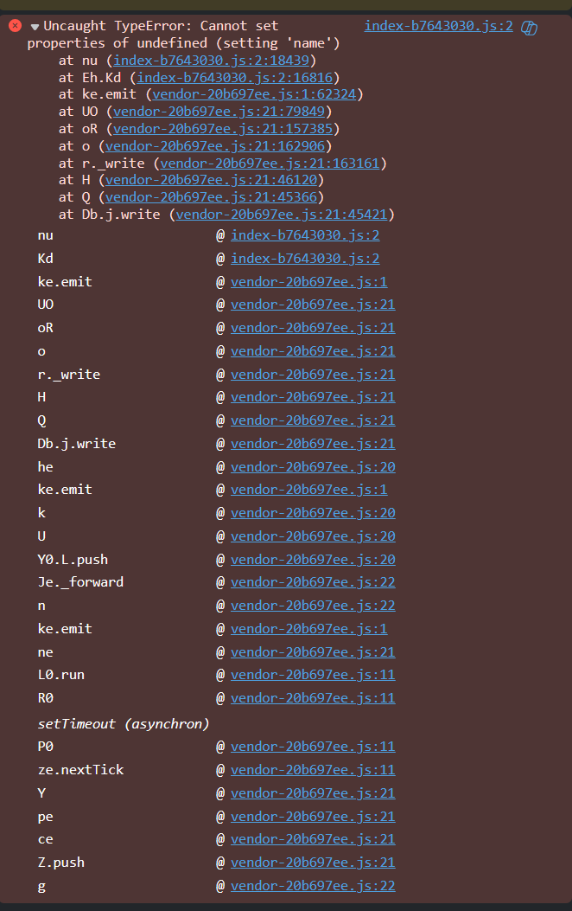Open source link for Kd frame

tap(305, 259)
